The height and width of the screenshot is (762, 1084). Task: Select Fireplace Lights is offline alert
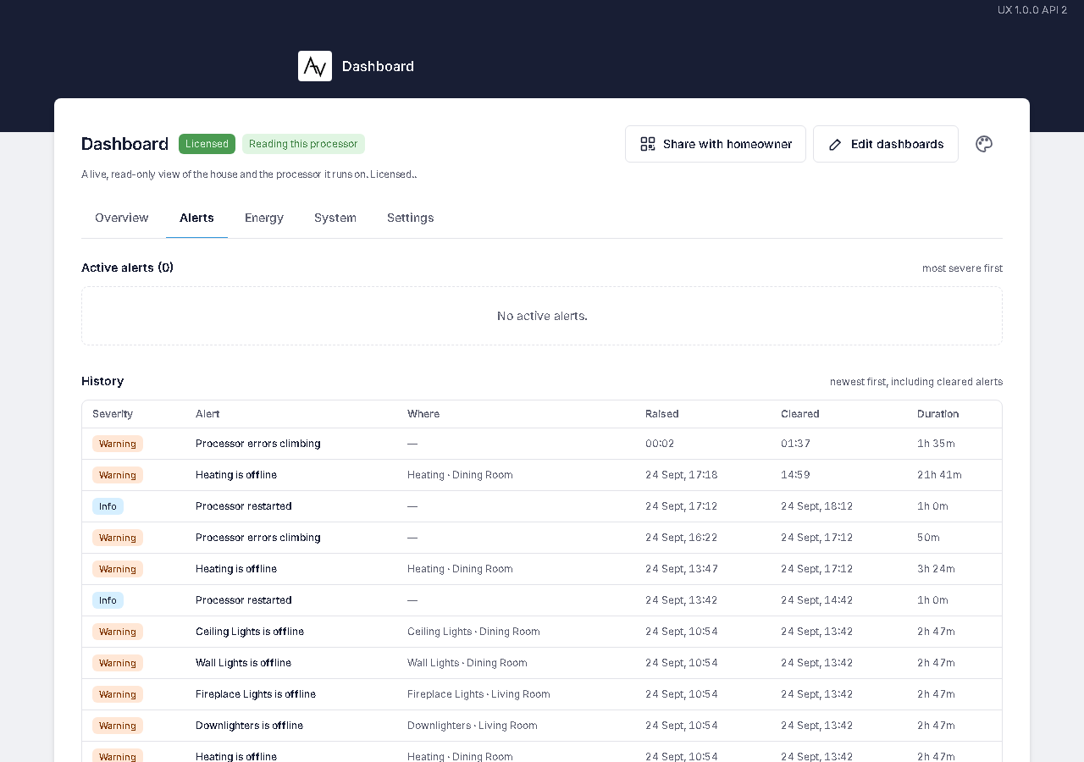click(256, 694)
